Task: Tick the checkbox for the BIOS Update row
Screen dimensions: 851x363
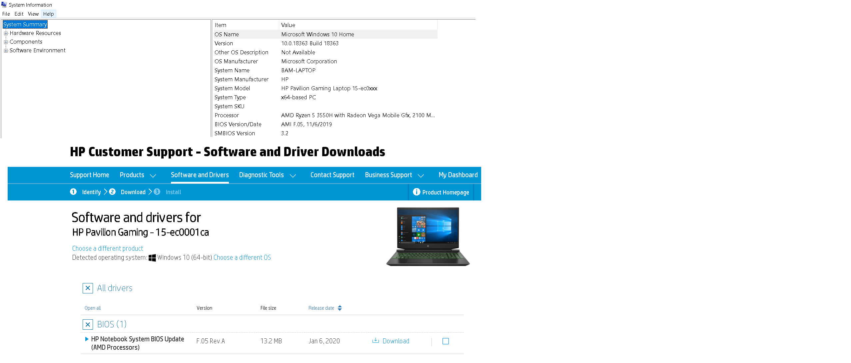Action: point(445,341)
